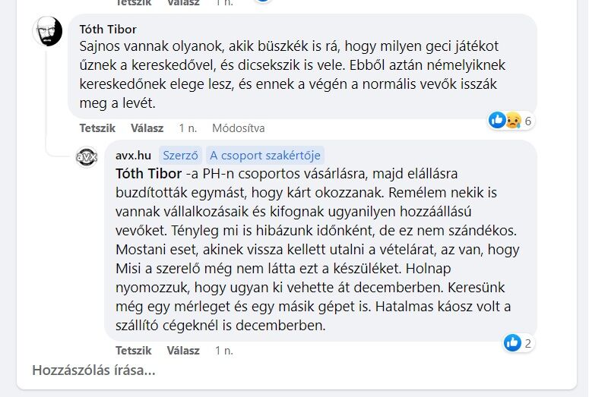Follow the bold Tóth Tibor mention inside avx.hu's reply
Viewport: 589px width, 397px height.
coord(148,173)
